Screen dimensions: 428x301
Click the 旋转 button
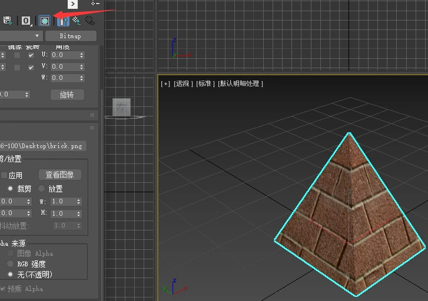coord(67,95)
